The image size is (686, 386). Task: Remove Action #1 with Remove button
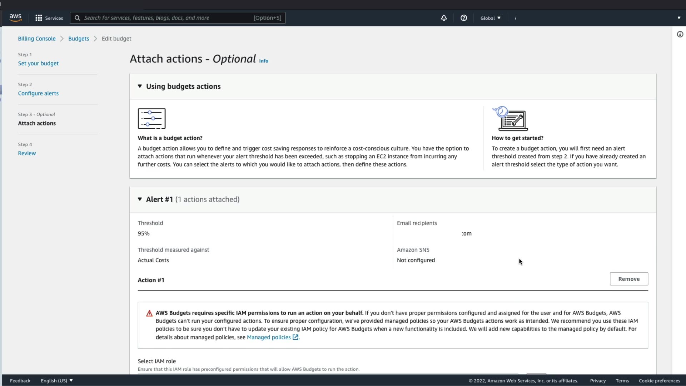pos(628,279)
